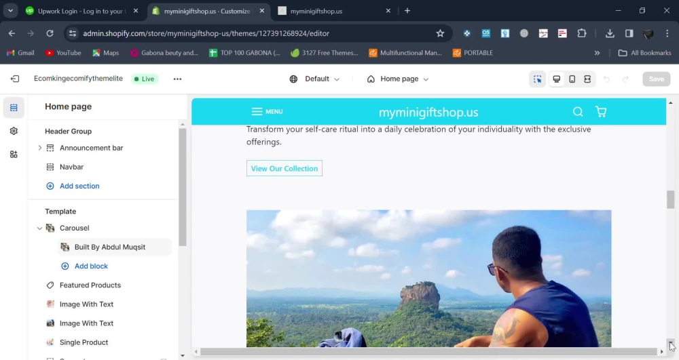Reload the browser page

tap(50, 33)
